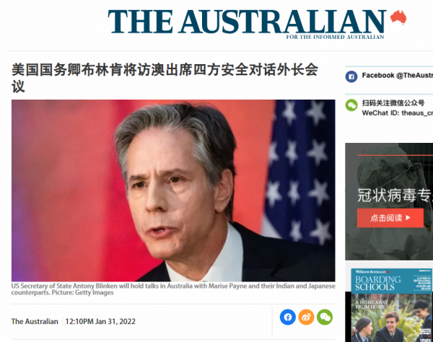
Task: Click the 点击阅读 red button
Action: tap(390, 218)
